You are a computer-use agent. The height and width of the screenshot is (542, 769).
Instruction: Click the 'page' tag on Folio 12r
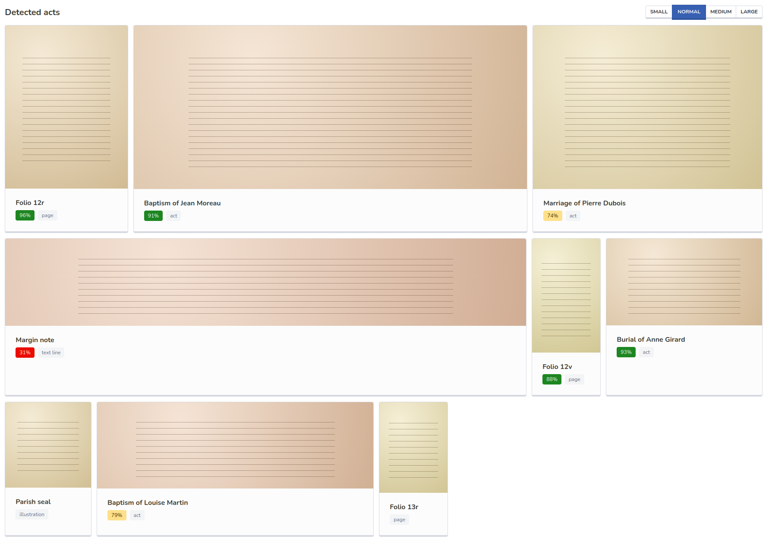[x=47, y=215]
